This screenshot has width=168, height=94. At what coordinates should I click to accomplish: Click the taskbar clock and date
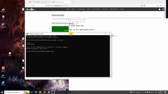click(160, 92)
